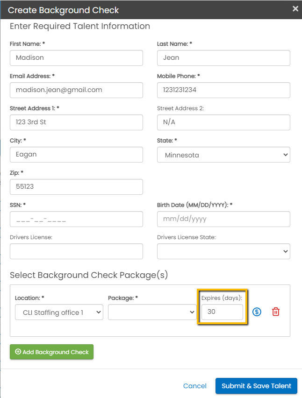Delete background check row with trash icon

click(276, 312)
